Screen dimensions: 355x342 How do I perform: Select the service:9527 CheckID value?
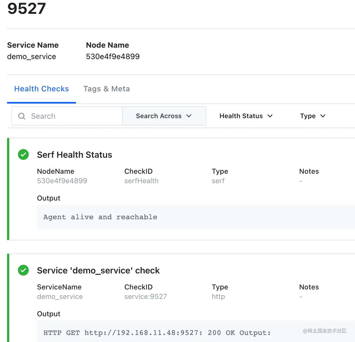[x=146, y=296]
